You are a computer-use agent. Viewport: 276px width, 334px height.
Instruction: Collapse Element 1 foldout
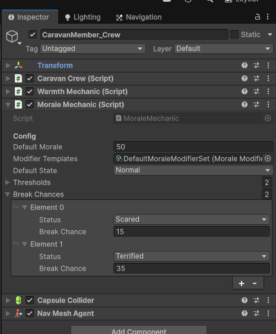point(25,244)
